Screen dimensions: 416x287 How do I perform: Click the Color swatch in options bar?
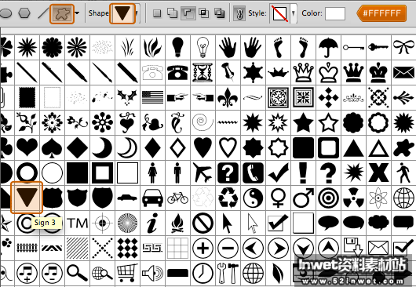tap(335, 13)
